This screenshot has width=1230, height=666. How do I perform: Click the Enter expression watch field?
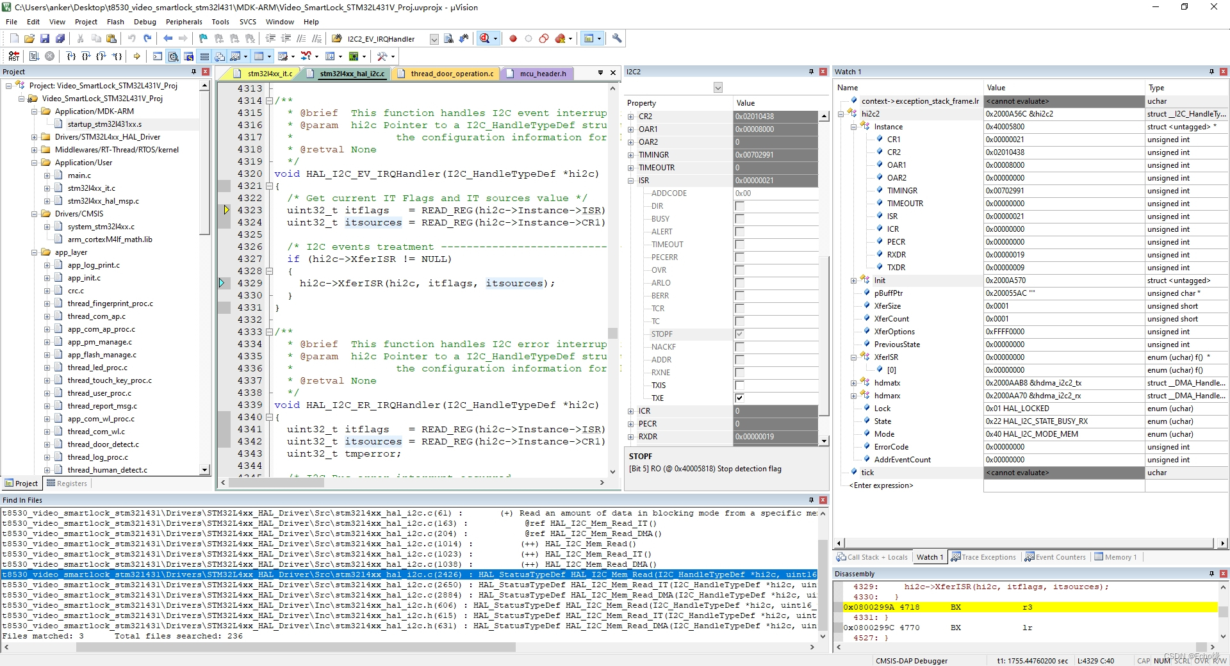tap(881, 485)
